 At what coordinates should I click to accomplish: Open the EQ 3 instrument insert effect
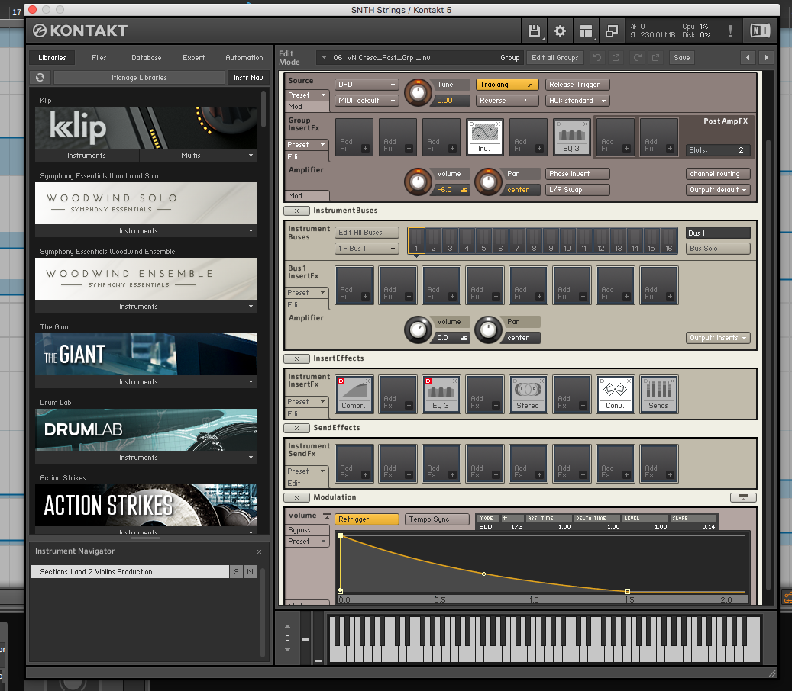(x=441, y=394)
